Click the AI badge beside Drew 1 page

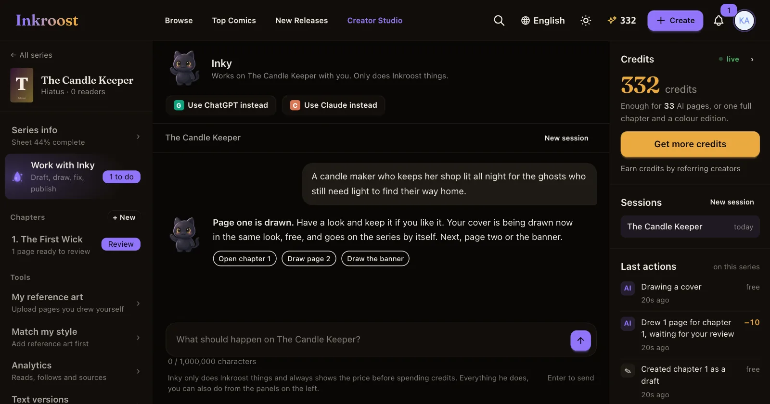coord(628,323)
